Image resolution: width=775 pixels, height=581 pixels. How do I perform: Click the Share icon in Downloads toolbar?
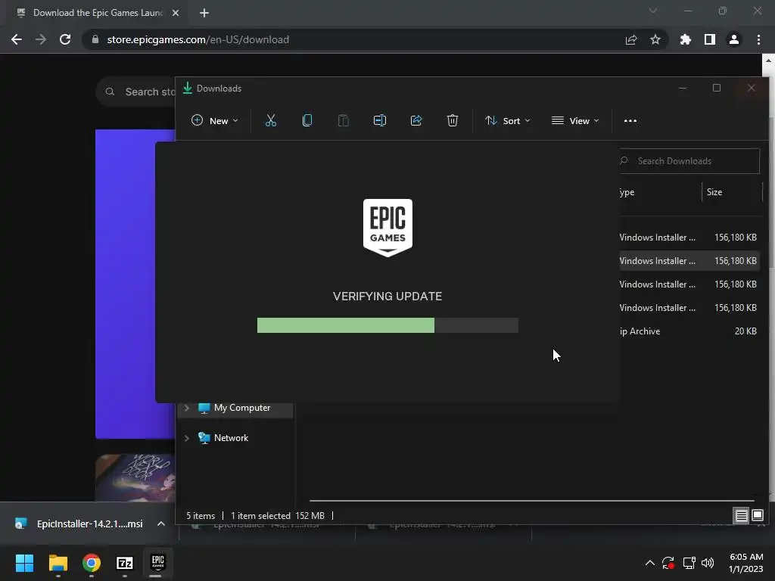click(x=416, y=120)
